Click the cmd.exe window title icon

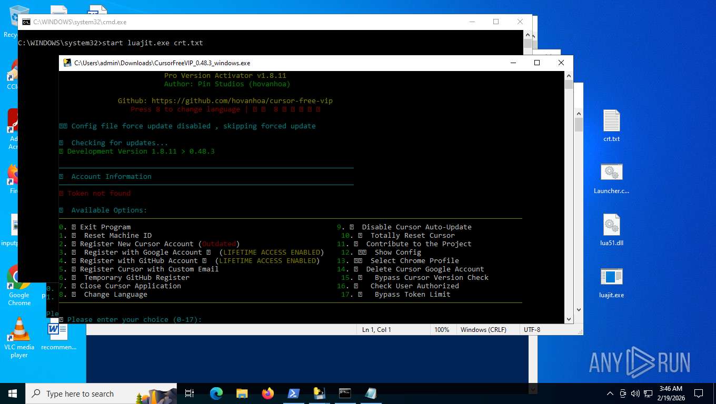pyautogui.click(x=26, y=22)
